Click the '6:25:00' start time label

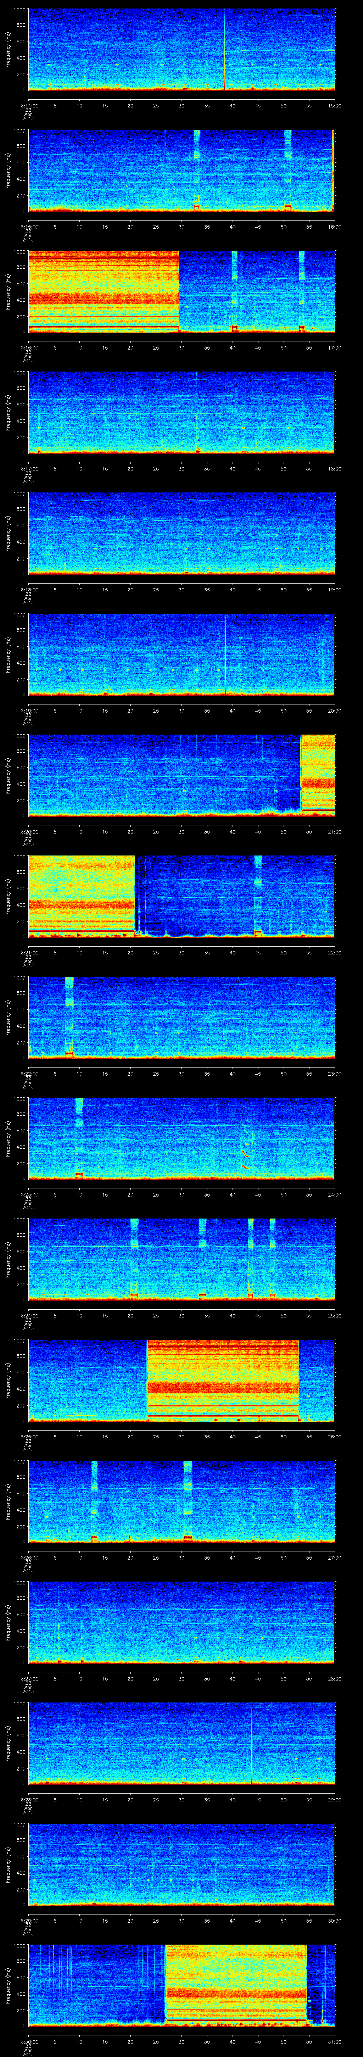click(x=29, y=1437)
